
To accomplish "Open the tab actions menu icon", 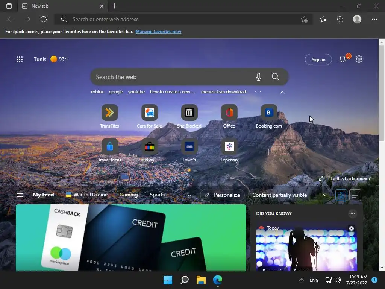I will [x=9, y=6].
